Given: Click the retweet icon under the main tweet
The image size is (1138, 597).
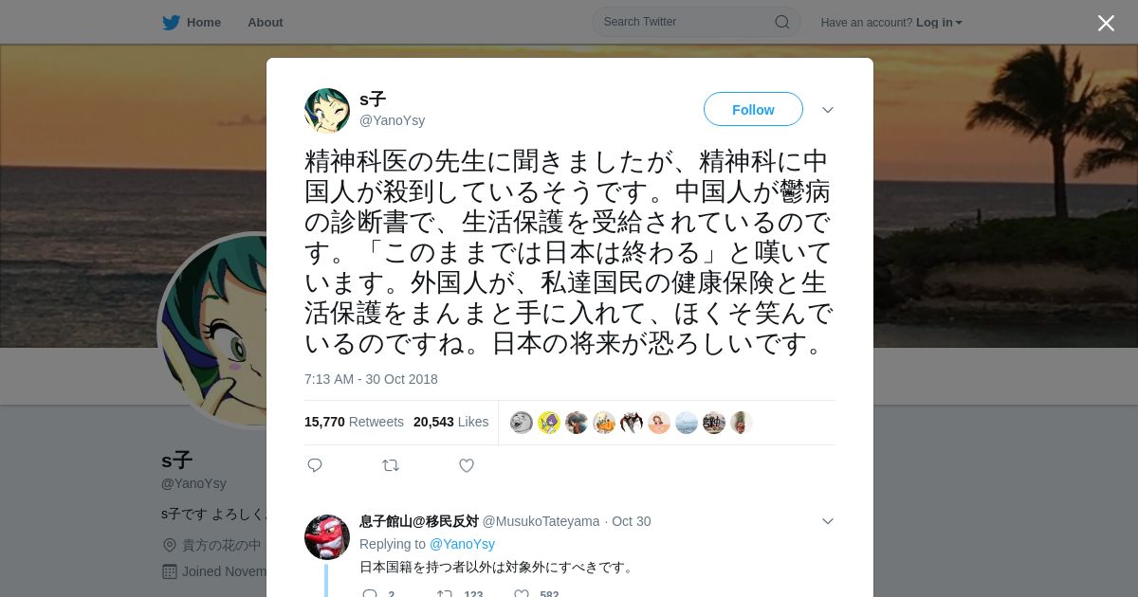Looking at the screenshot, I should (x=391, y=465).
